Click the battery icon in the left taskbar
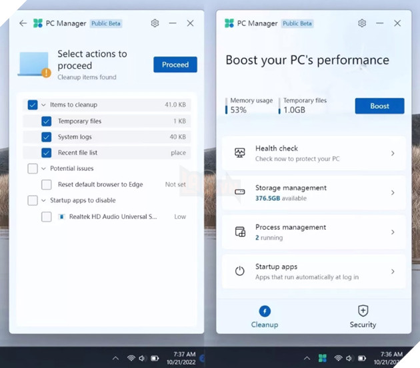Screen dimensions: 420x368 point(155,358)
